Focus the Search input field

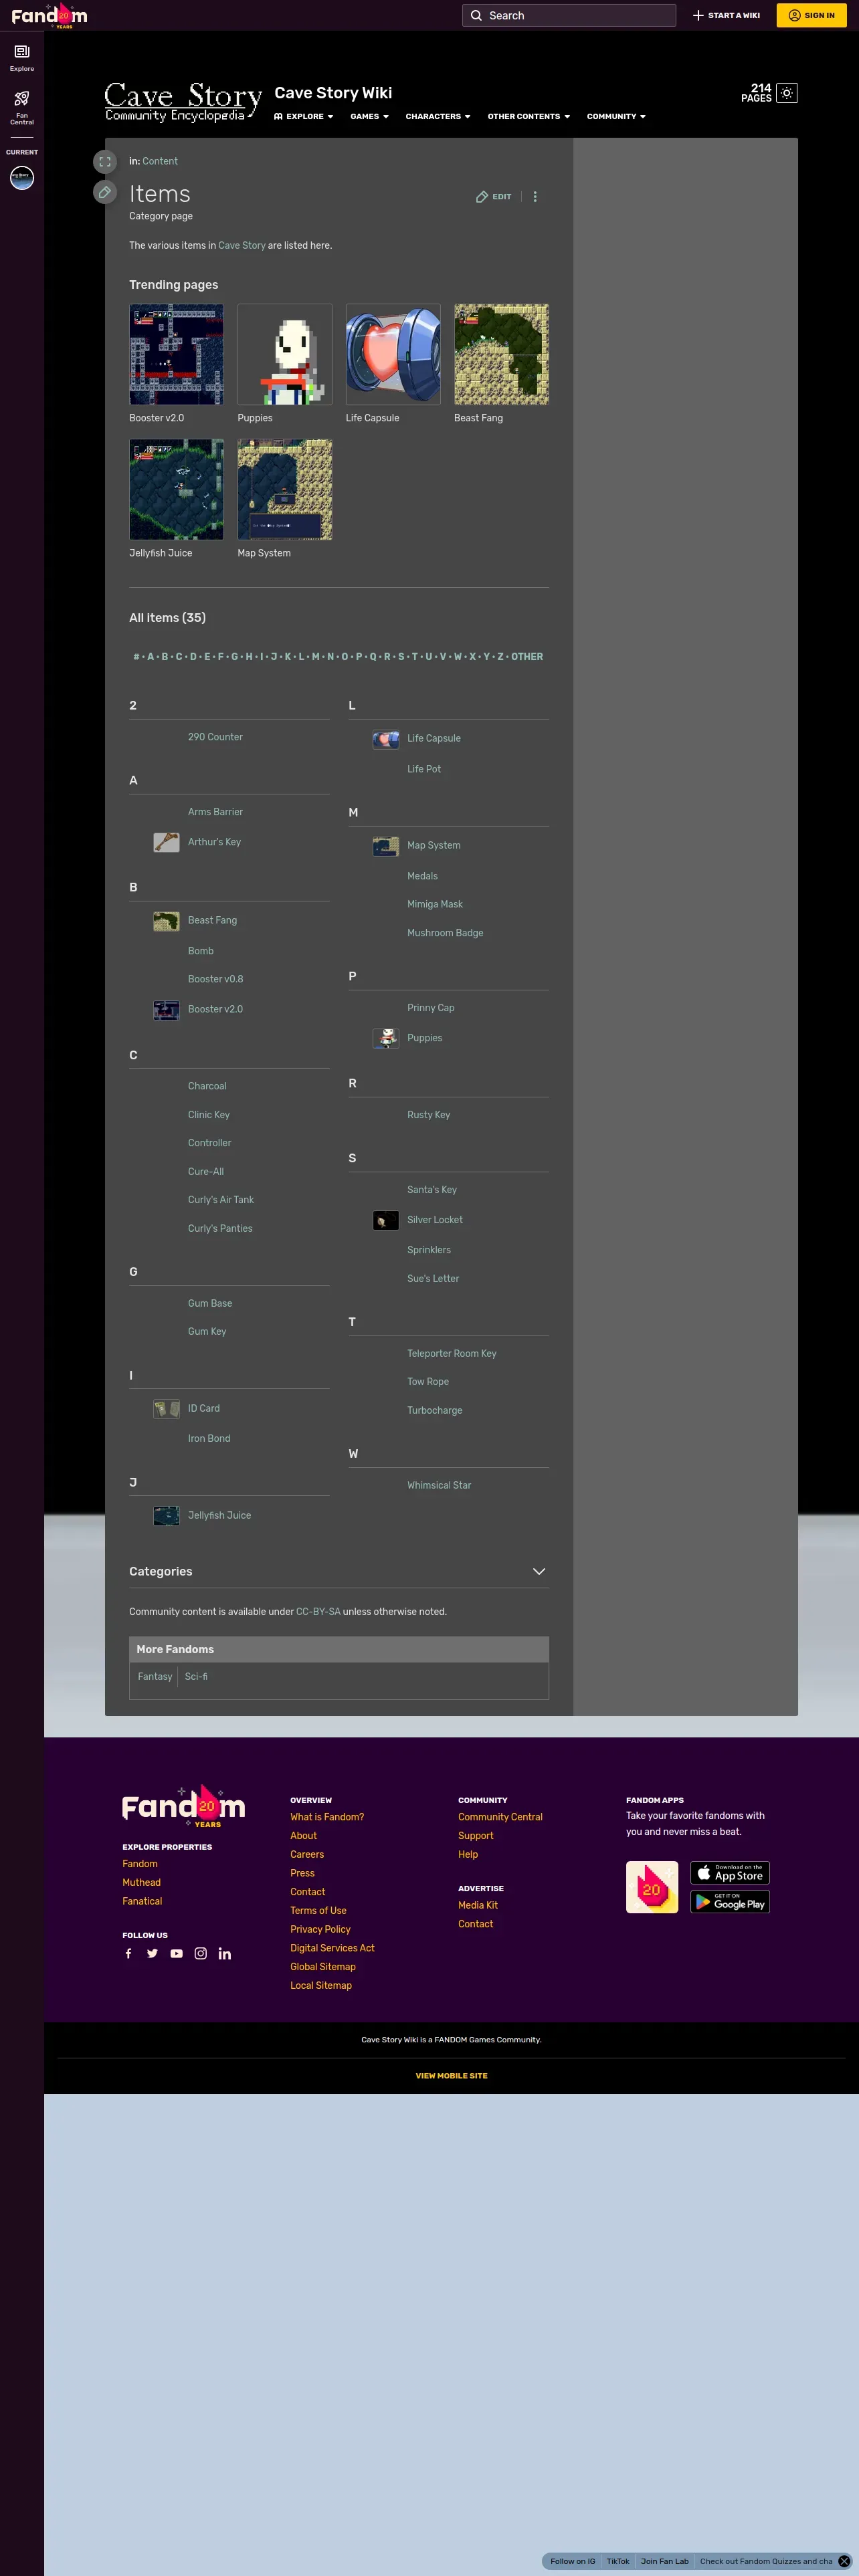pos(569,15)
